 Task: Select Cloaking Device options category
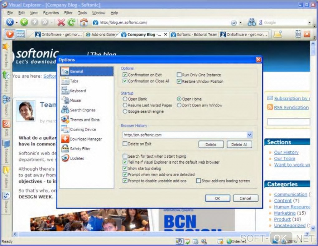click(87, 129)
